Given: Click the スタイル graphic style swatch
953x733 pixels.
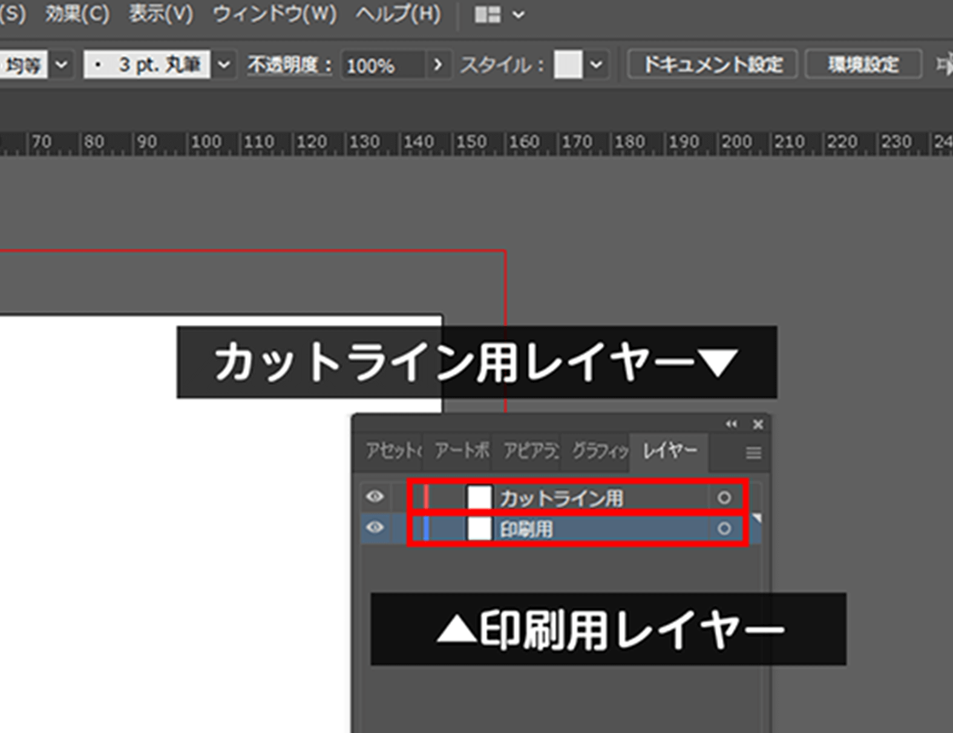Looking at the screenshot, I should point(568,64).
